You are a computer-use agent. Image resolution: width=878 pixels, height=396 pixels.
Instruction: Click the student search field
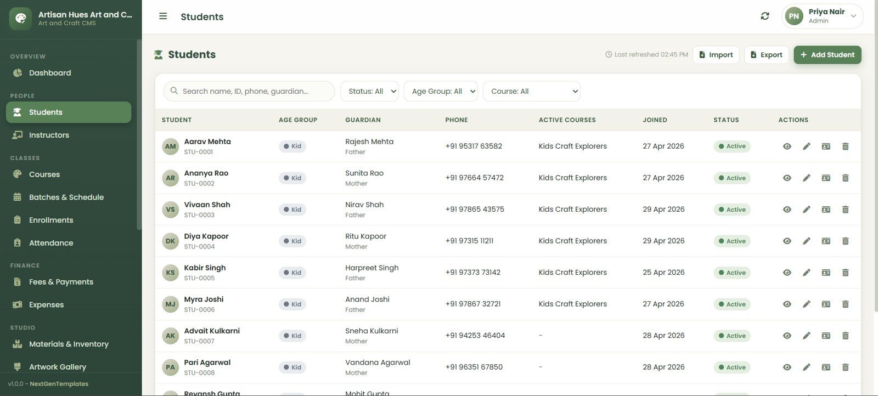point(249,92)
